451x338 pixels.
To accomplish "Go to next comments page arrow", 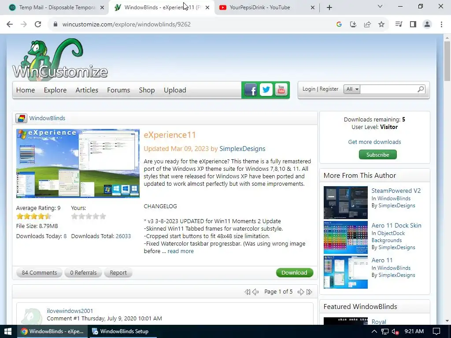I will (x=301, y=292).
